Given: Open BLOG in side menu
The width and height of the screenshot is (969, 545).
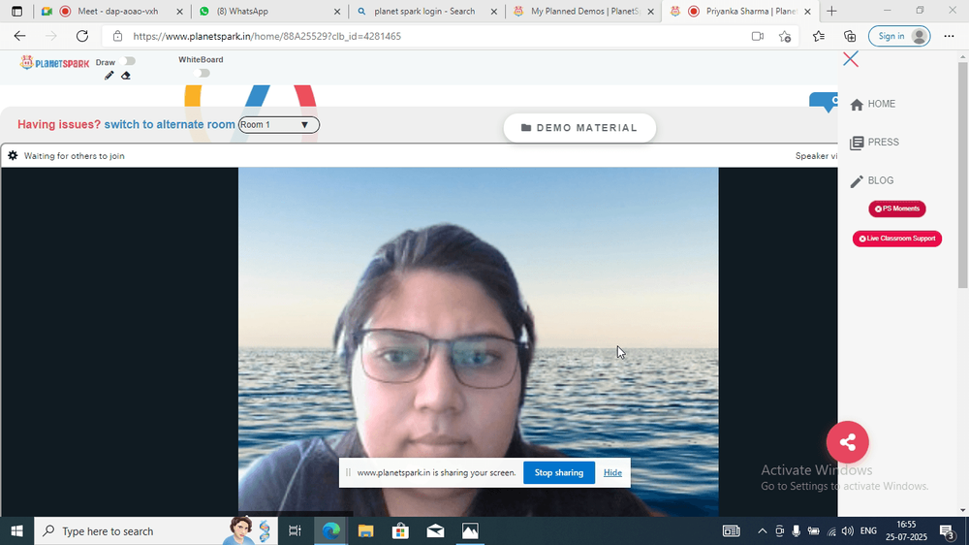Looking at the screenshot, I should pyautogui.click(x=872, y=180).
